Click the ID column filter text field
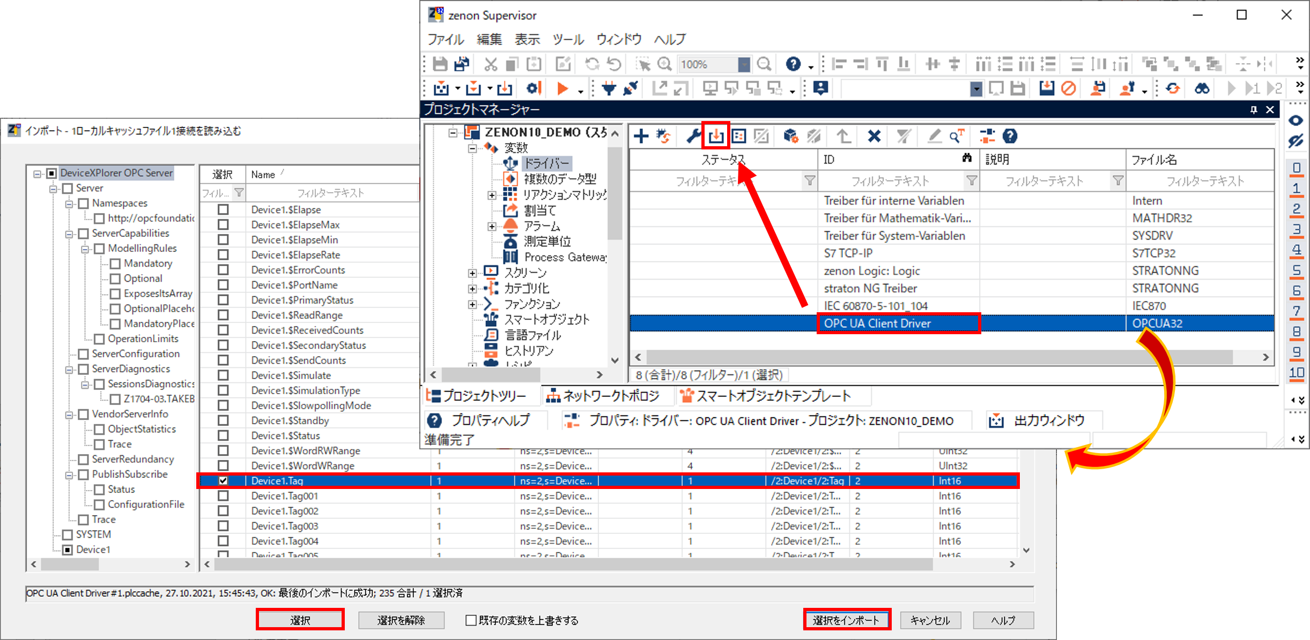1310x640 pixels. (x=890, y=181)
